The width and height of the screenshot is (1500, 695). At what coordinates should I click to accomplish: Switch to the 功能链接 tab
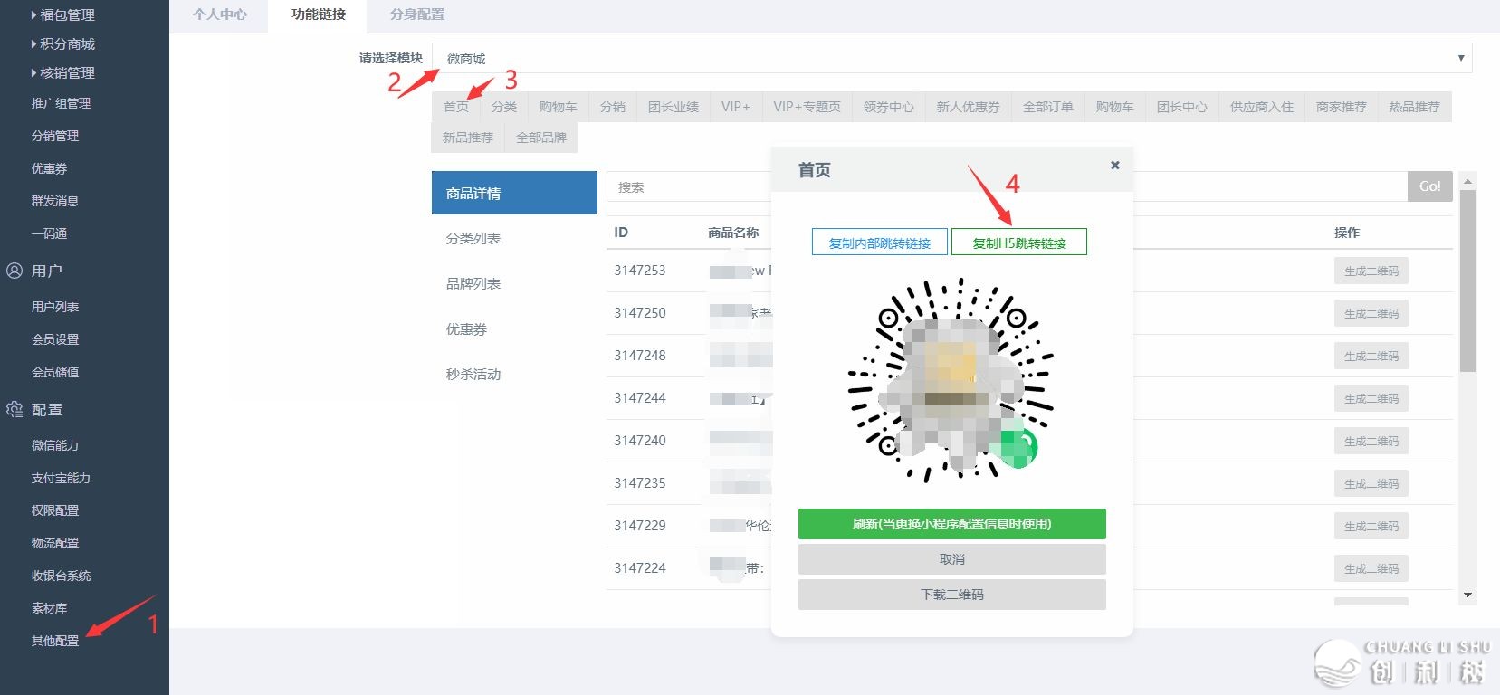click(x=319, y=14)
